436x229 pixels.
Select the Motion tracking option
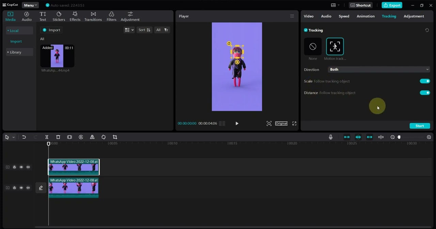click(335, 46)
